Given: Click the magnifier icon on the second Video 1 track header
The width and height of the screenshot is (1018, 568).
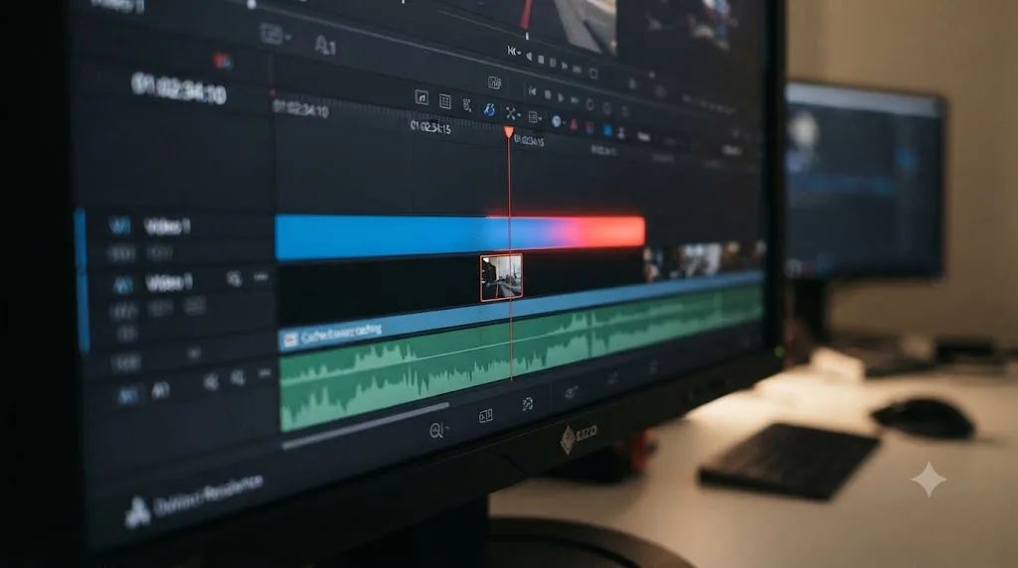Looking at the screenshot, I should point(234,279).
